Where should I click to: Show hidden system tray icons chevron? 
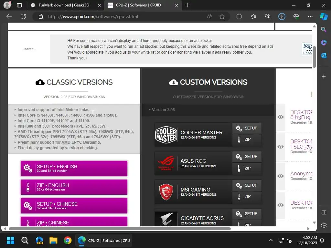[x=271, y=240]
